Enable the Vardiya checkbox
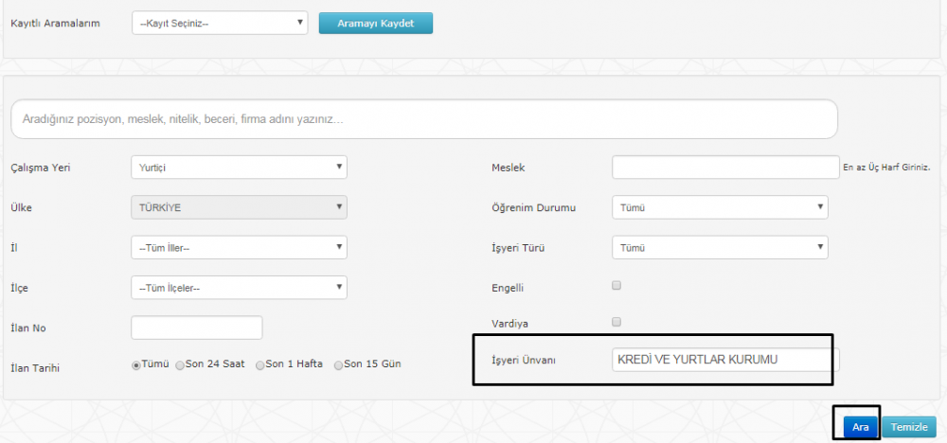The width and height of the screenshot is (947, 443). tap(616, 322)
